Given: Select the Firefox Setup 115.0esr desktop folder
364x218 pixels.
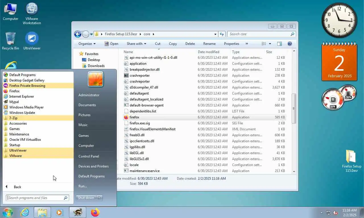Looking at the screenshot, I should coord(352,161).
